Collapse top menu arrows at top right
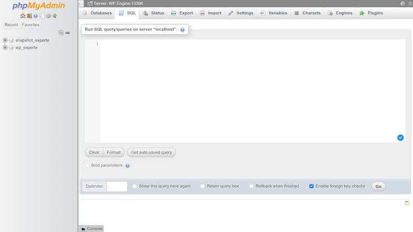 410,4
